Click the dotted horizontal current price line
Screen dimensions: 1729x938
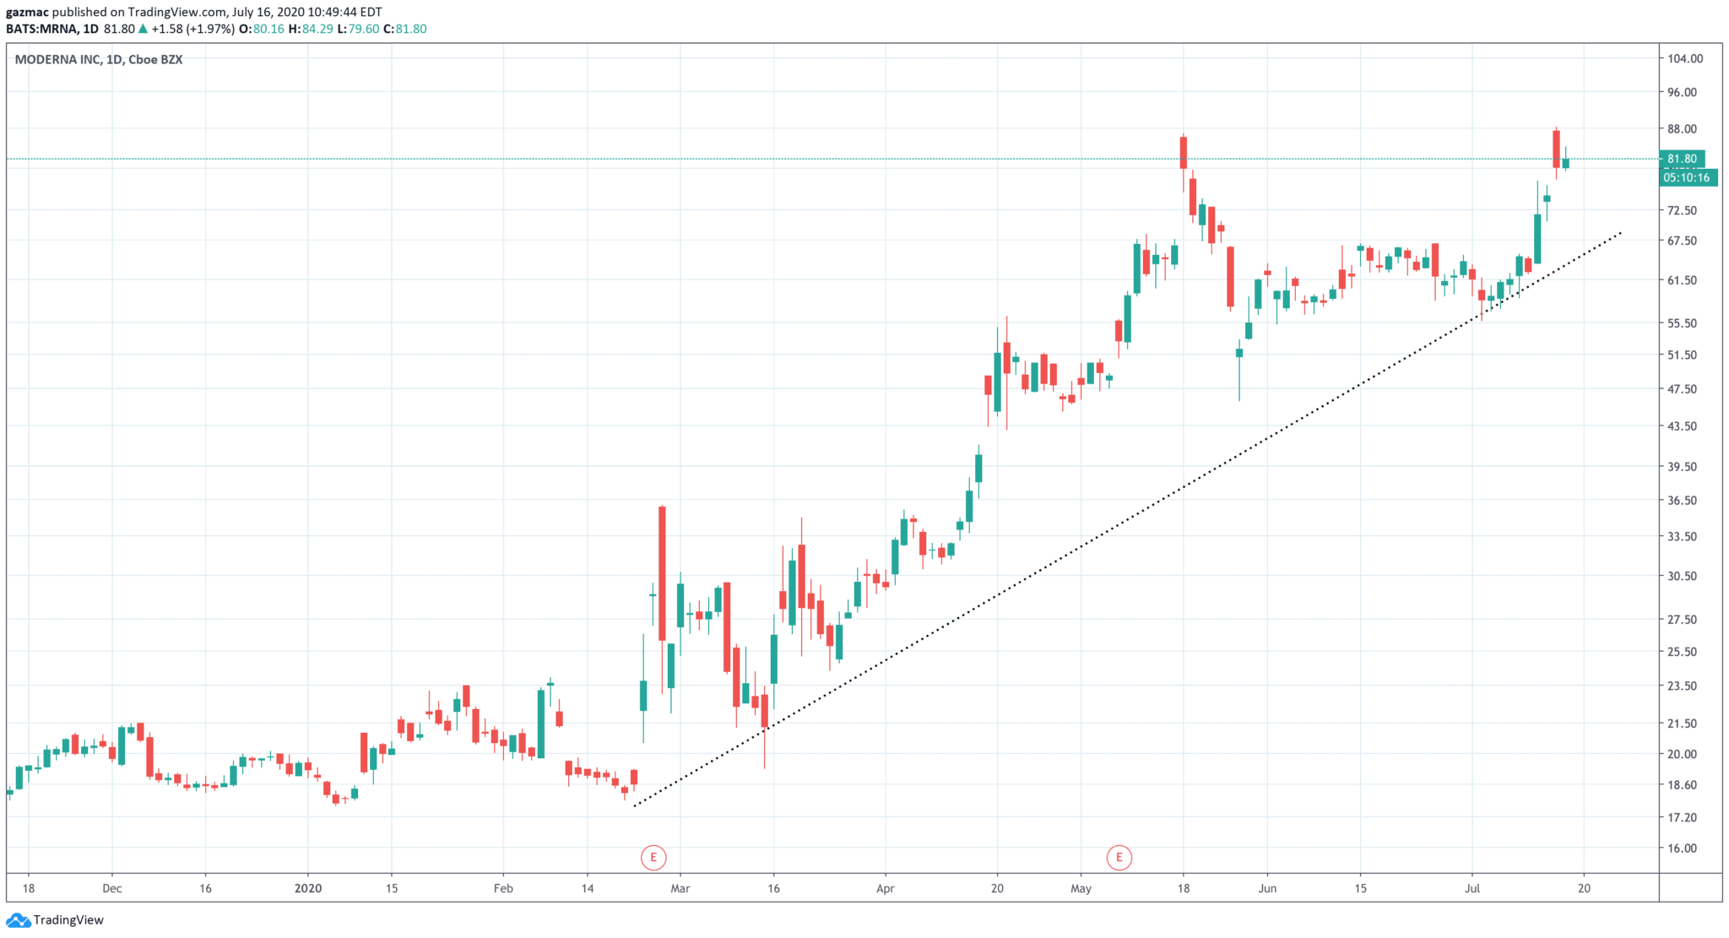(x=832, y=159)
